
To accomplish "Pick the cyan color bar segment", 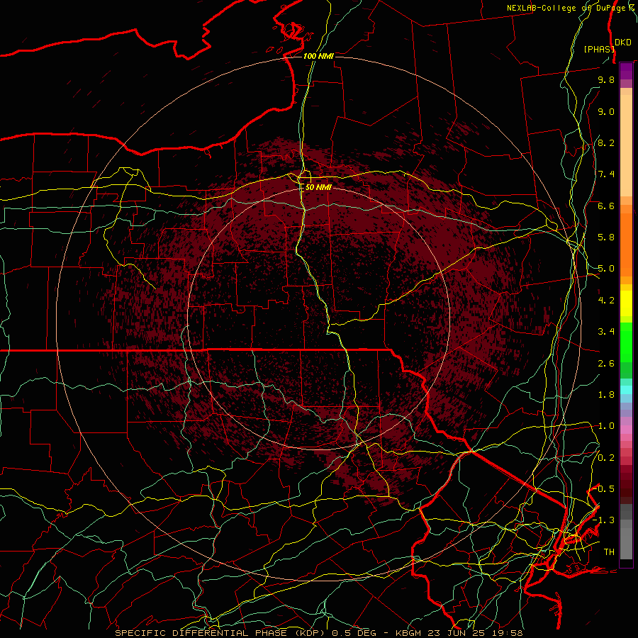I will [x=626, y=390].
